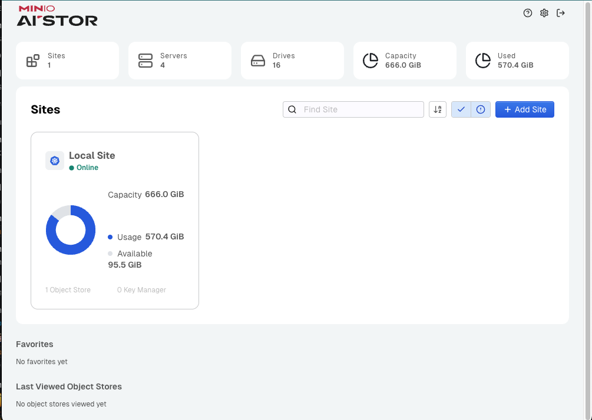
Task: Click the MinIO AIStor logo
Action: click(x=57, y=16)
